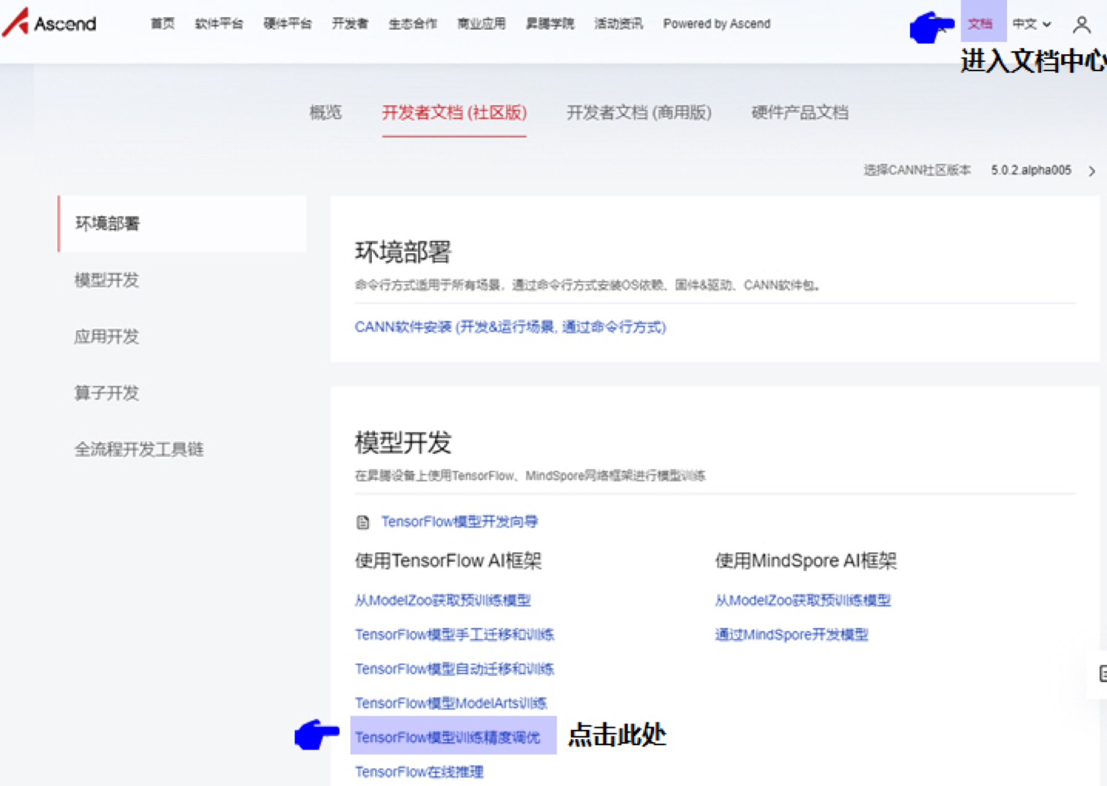
Task: Open the 首页 menu item
Action: tap(162, 24)
